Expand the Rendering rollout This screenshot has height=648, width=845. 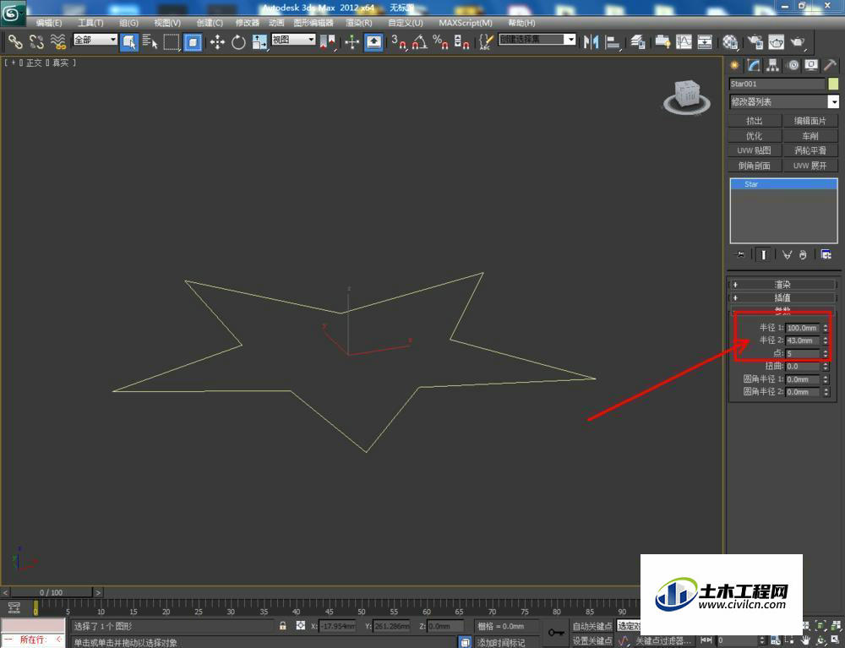pyautogui.click(x=782, y=285)
